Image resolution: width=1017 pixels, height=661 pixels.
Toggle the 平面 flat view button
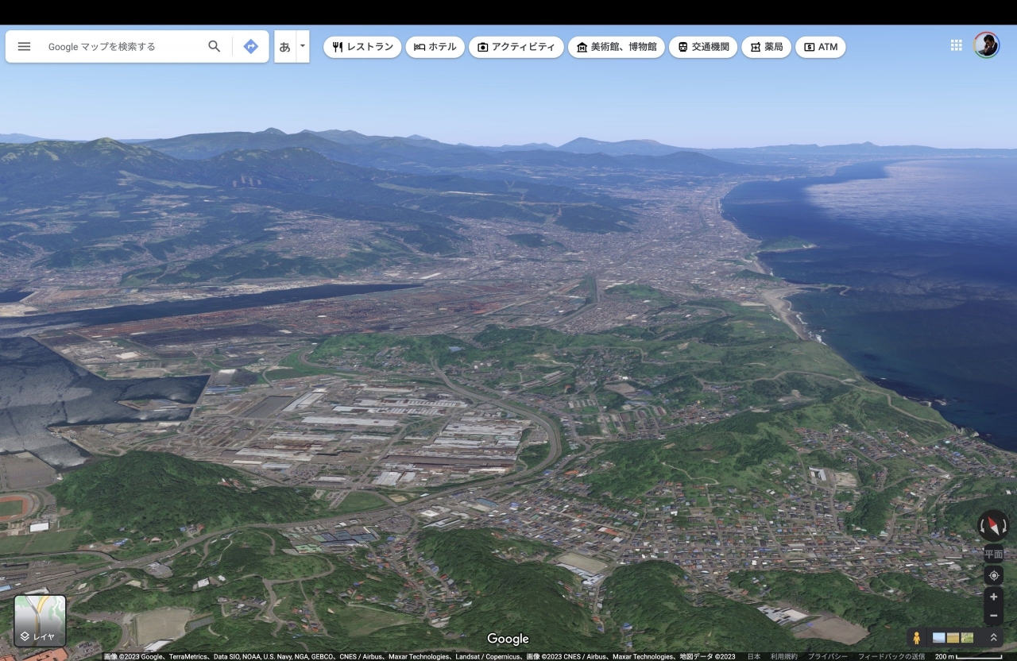993,554
